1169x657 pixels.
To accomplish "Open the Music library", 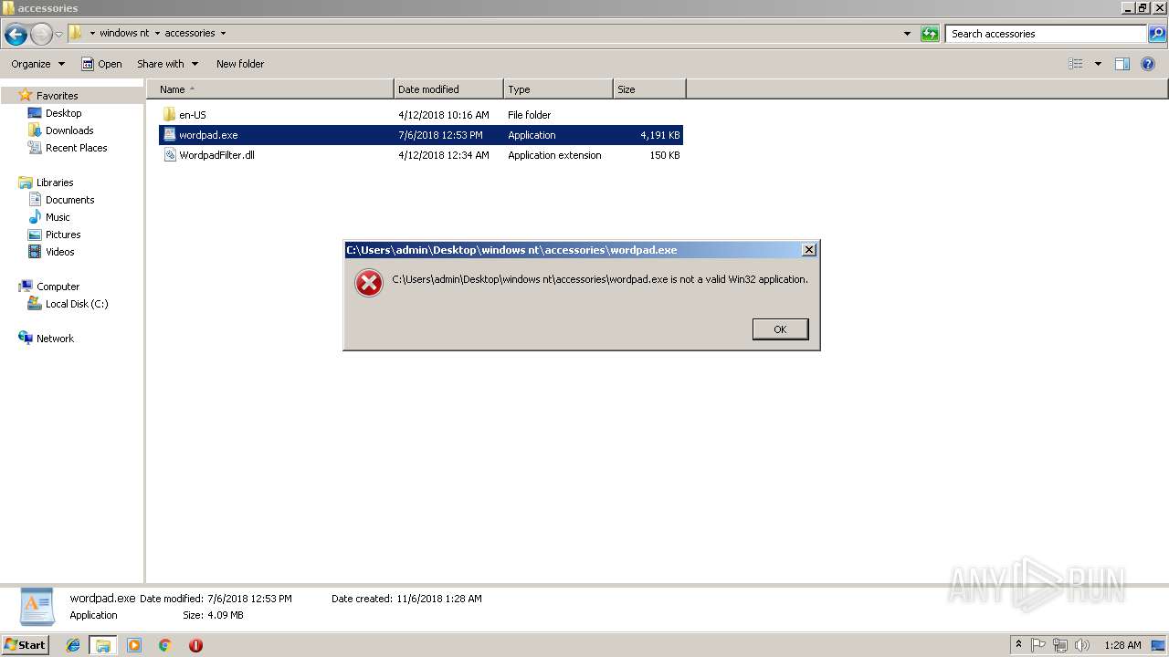I will click(x=58, y=217).
